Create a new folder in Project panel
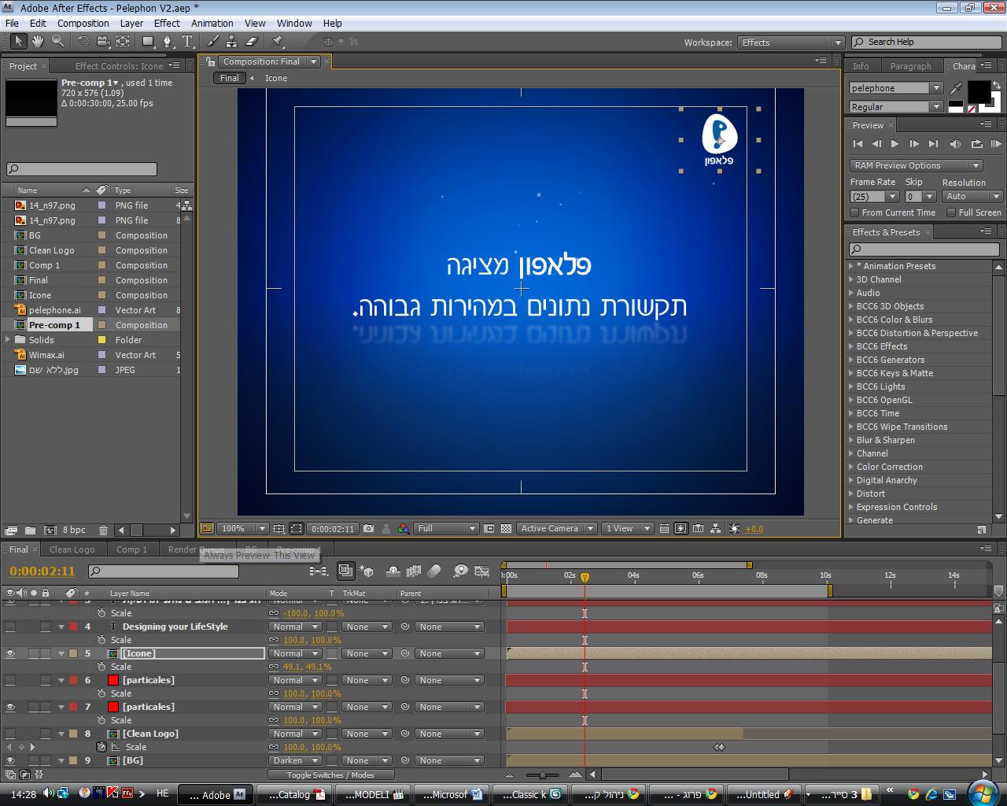Screen dimensions: 1007x806 (30, 531)
